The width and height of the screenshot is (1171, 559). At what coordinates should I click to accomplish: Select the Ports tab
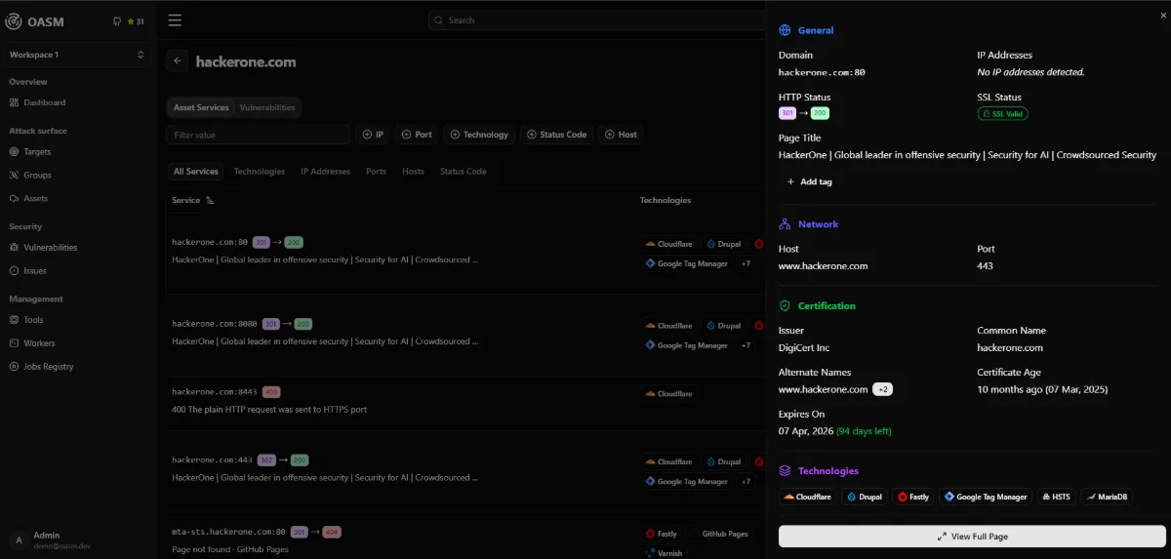coord(377,172)
